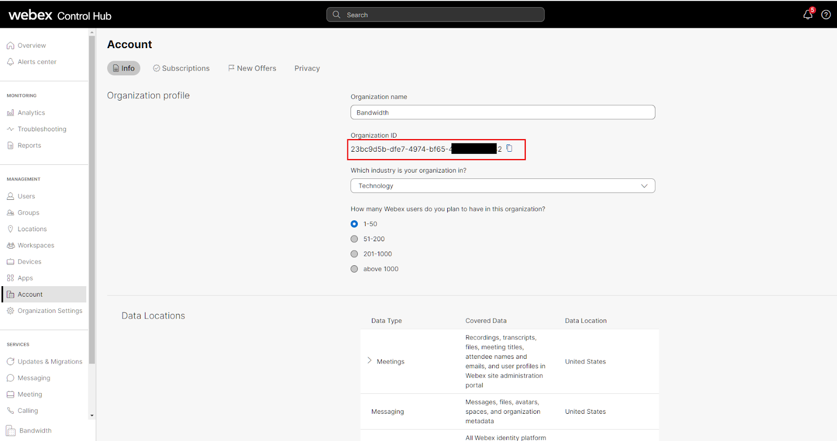The image size is (837, 441).
Task: Click the Data Locations section heading
Action: point(153,316)
